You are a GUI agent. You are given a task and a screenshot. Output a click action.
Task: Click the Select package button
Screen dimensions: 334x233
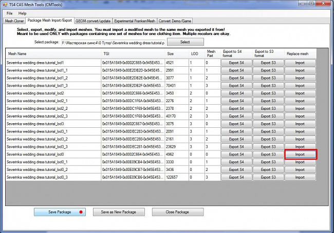click(185, 42)
